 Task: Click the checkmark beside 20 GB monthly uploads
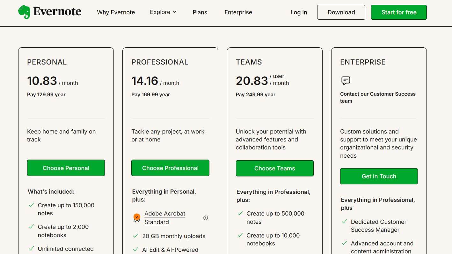point(135,236)
